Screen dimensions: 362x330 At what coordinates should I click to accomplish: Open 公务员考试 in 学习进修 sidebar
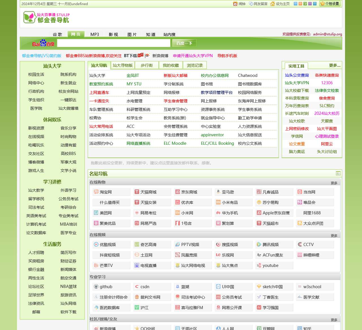click(68, 199)
